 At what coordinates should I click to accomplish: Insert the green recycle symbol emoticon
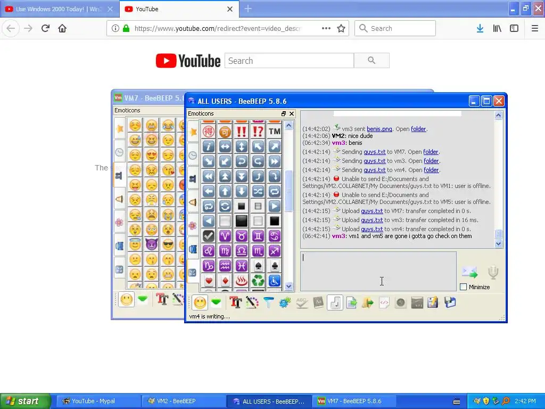pyautogui.click(x=258, y=281)
